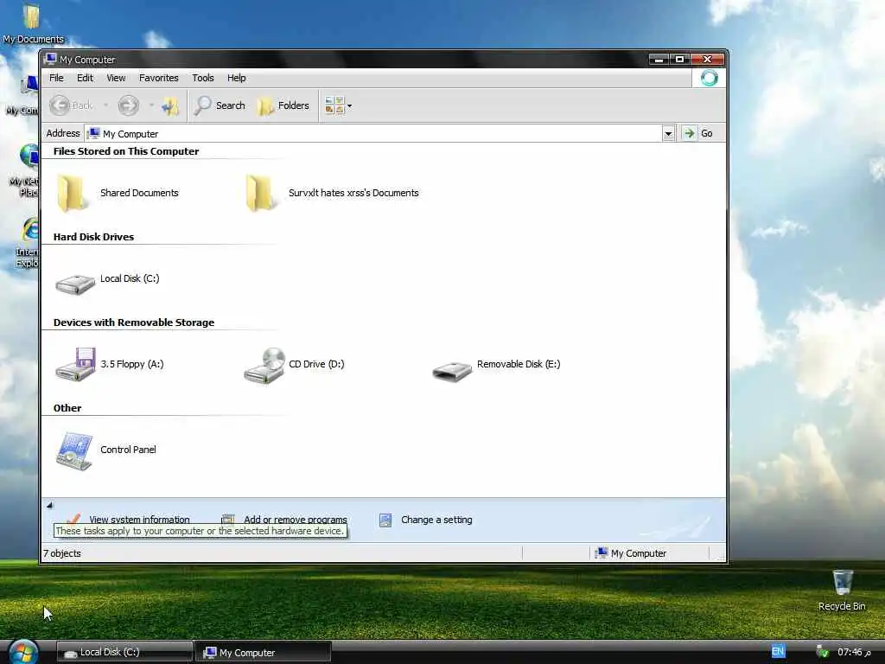885x664 pixels.
Task: Click the My Computer title bar icon
Action: click(50, 59)
